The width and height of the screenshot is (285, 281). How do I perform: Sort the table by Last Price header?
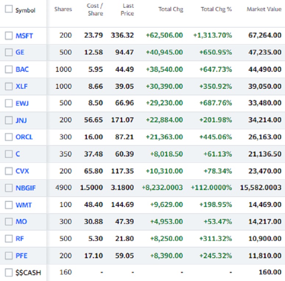pos(127,10)
